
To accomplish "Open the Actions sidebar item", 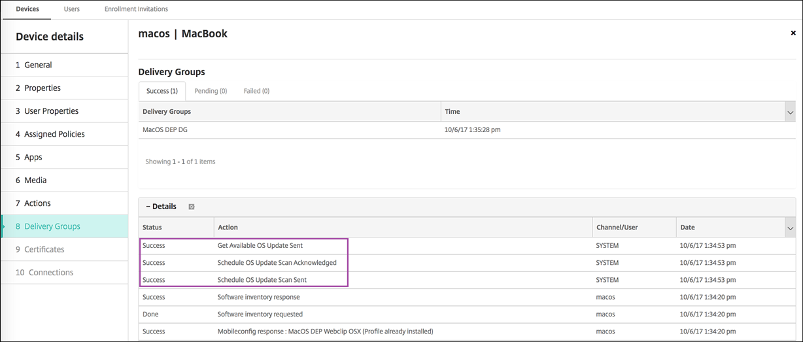I will (x=37, y=203).
